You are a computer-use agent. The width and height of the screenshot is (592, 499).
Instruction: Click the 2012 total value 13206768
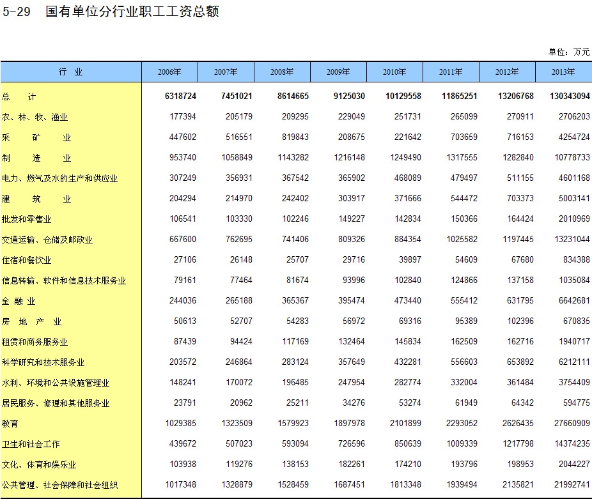point(516,96)
